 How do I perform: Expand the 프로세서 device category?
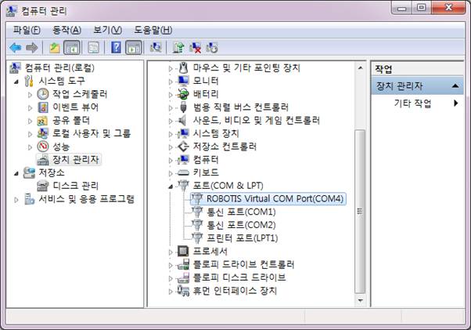coord(171,252)
